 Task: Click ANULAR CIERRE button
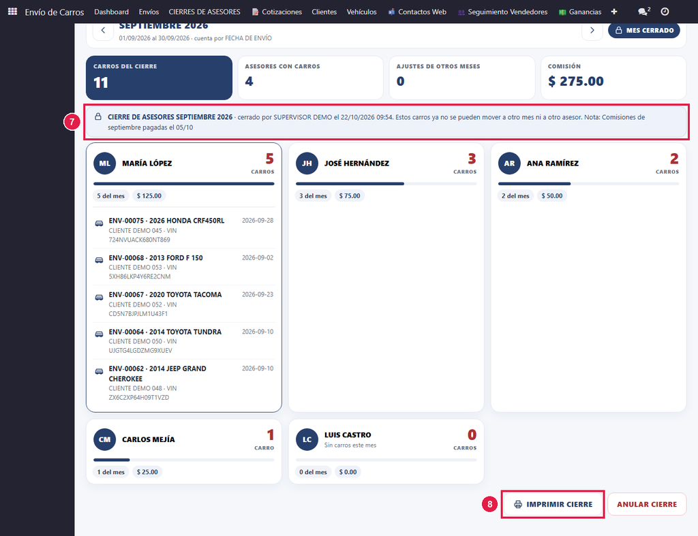coord(647,505)
